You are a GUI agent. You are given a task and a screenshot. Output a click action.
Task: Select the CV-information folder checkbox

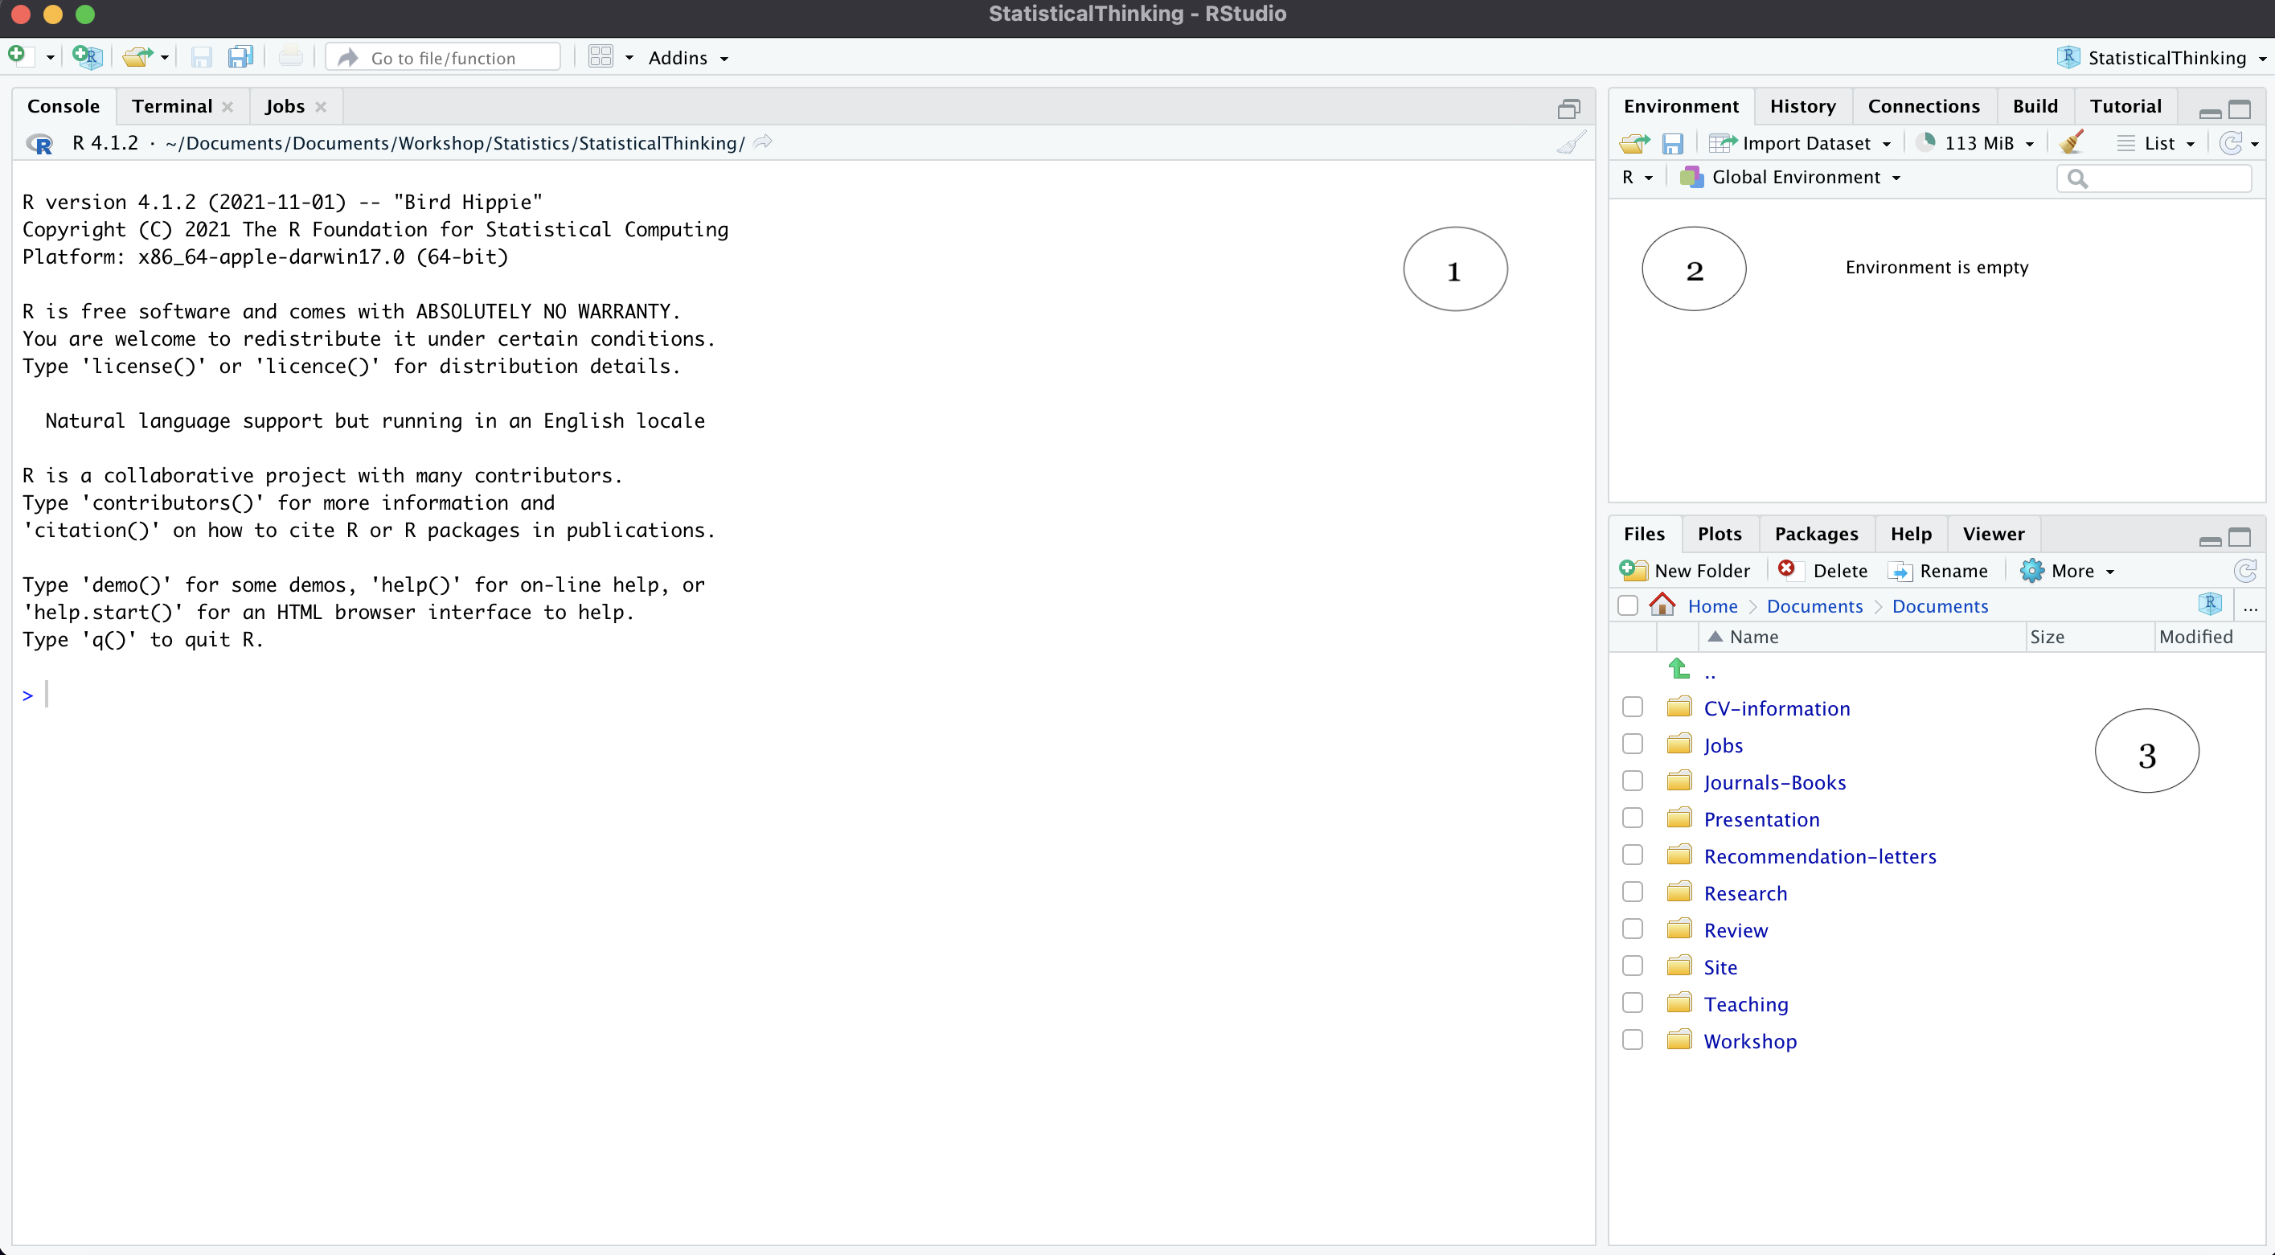[x=1632, y=707]
